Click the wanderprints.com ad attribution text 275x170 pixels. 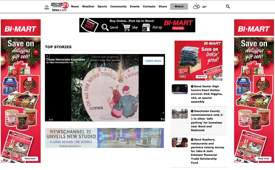pos(60,62)
